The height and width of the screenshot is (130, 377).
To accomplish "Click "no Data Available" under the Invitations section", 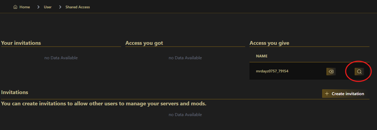I will (x=185, y=114).
